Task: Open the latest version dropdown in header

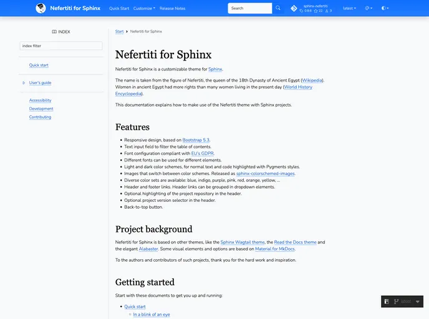Action: 349,8
